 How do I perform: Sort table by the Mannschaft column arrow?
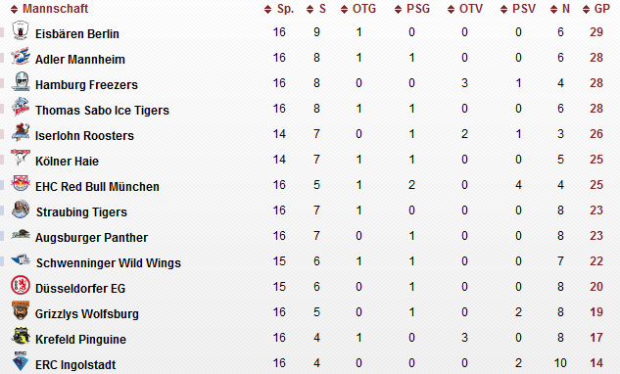[x=15, y=9]
